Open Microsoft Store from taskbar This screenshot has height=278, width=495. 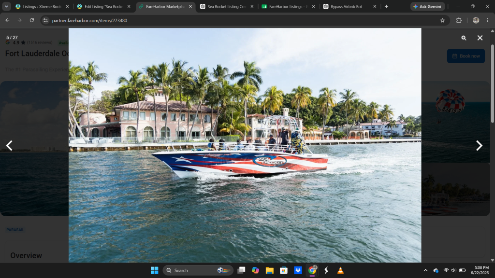click(283, 270)
